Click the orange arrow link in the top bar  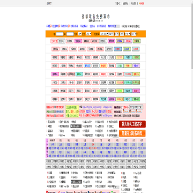(x=141, y=3)
